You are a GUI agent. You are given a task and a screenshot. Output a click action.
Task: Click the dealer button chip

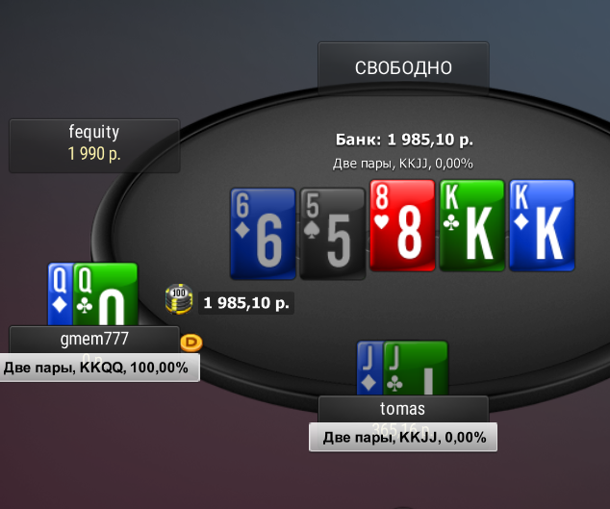(x=191, y=343)
